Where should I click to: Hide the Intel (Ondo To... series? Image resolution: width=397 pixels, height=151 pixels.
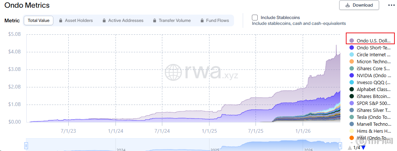[369, 138]
